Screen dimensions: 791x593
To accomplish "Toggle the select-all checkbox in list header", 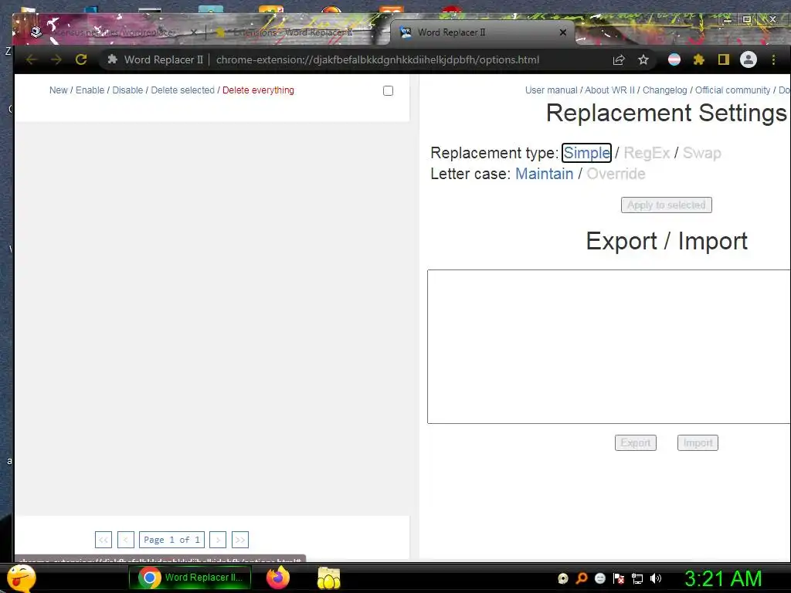I will [x=388, y=91].
